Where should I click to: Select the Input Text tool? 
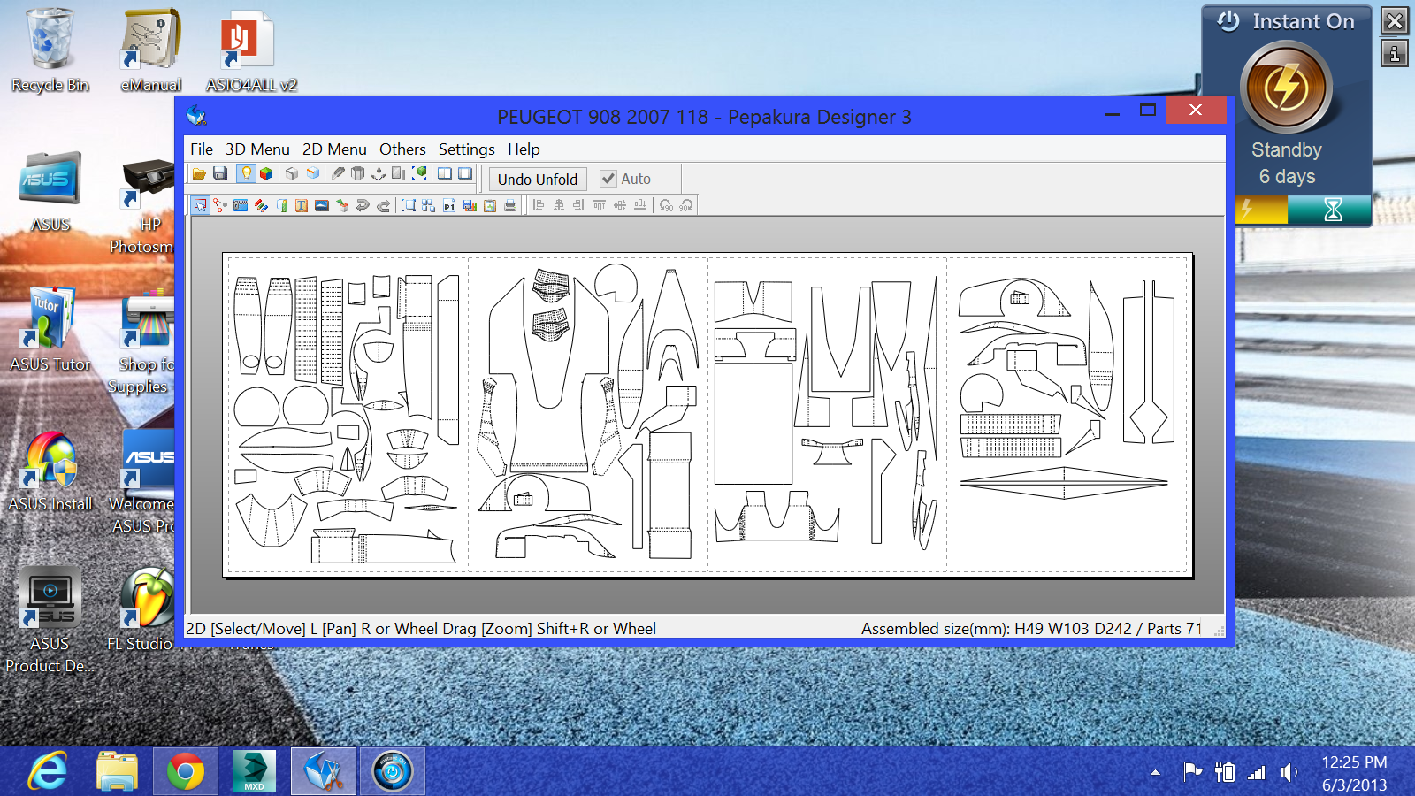(302, 206)
